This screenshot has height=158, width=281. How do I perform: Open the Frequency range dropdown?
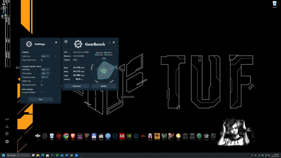pyautogui.click(x=45, y=77)
